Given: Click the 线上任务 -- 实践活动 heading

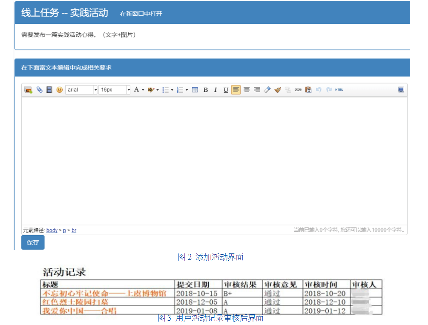Looking at the screenshot, I should point(65,13).
